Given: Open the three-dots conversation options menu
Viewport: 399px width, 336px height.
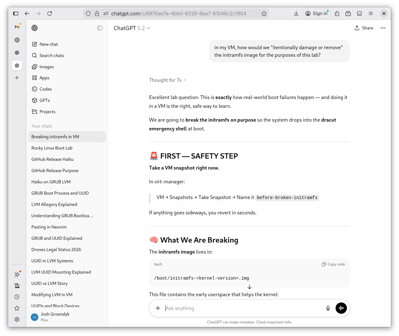Looking at the screenshot, I should click(x=383, y=28).
